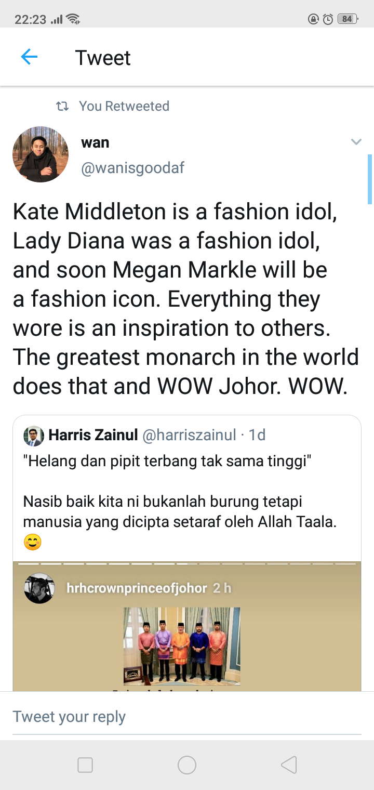374x790 pixels.
Task: Expand the tweet options chevron
Action: click(x=356, y=142)
